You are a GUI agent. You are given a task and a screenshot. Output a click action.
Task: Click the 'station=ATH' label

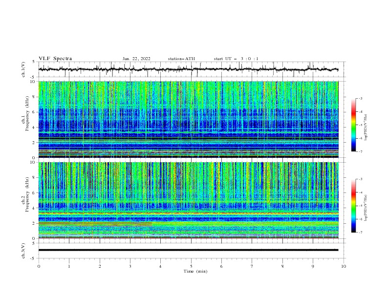[x=181, y=59]
